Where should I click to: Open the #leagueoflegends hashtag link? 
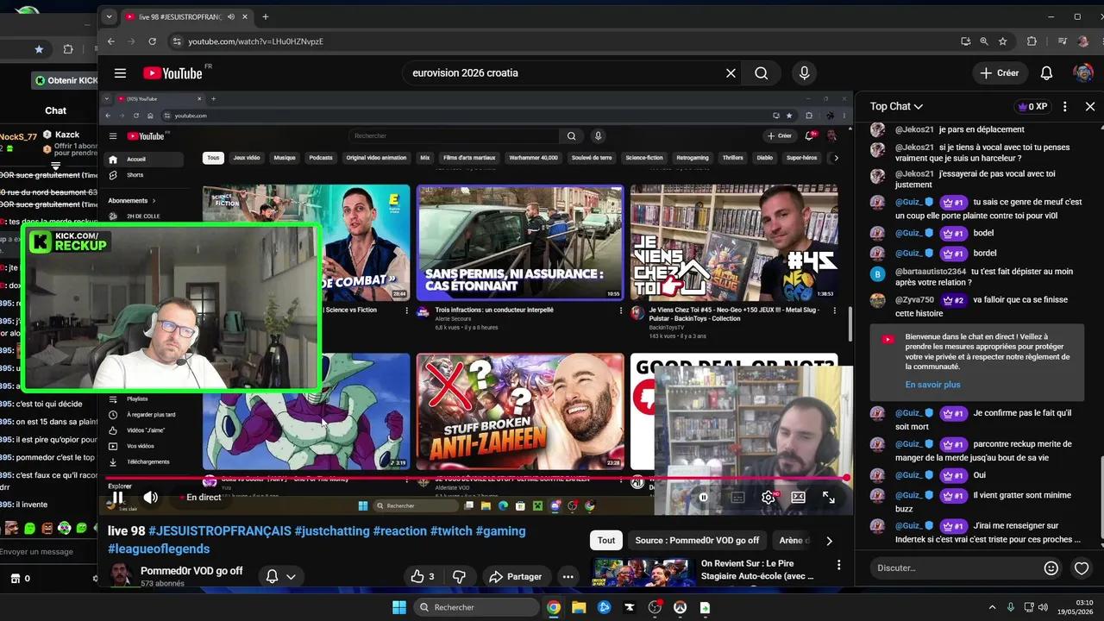pos(159,549)
